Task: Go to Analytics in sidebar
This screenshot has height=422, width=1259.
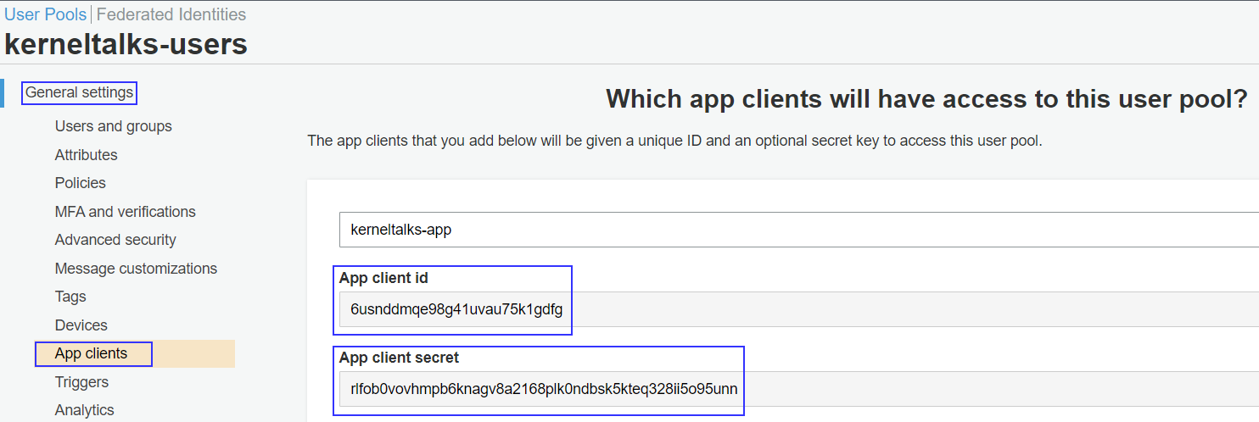Action: click(x=85, y=410)
